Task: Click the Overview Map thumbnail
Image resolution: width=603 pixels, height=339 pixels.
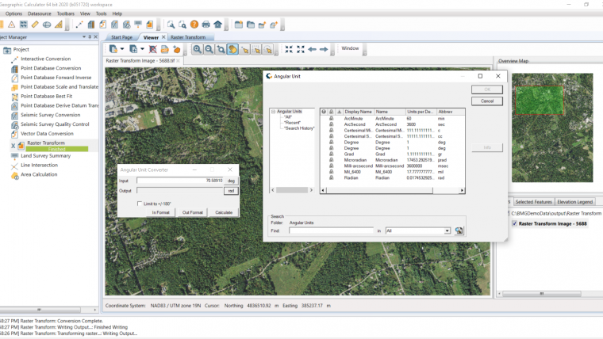Action: (552, 128)
